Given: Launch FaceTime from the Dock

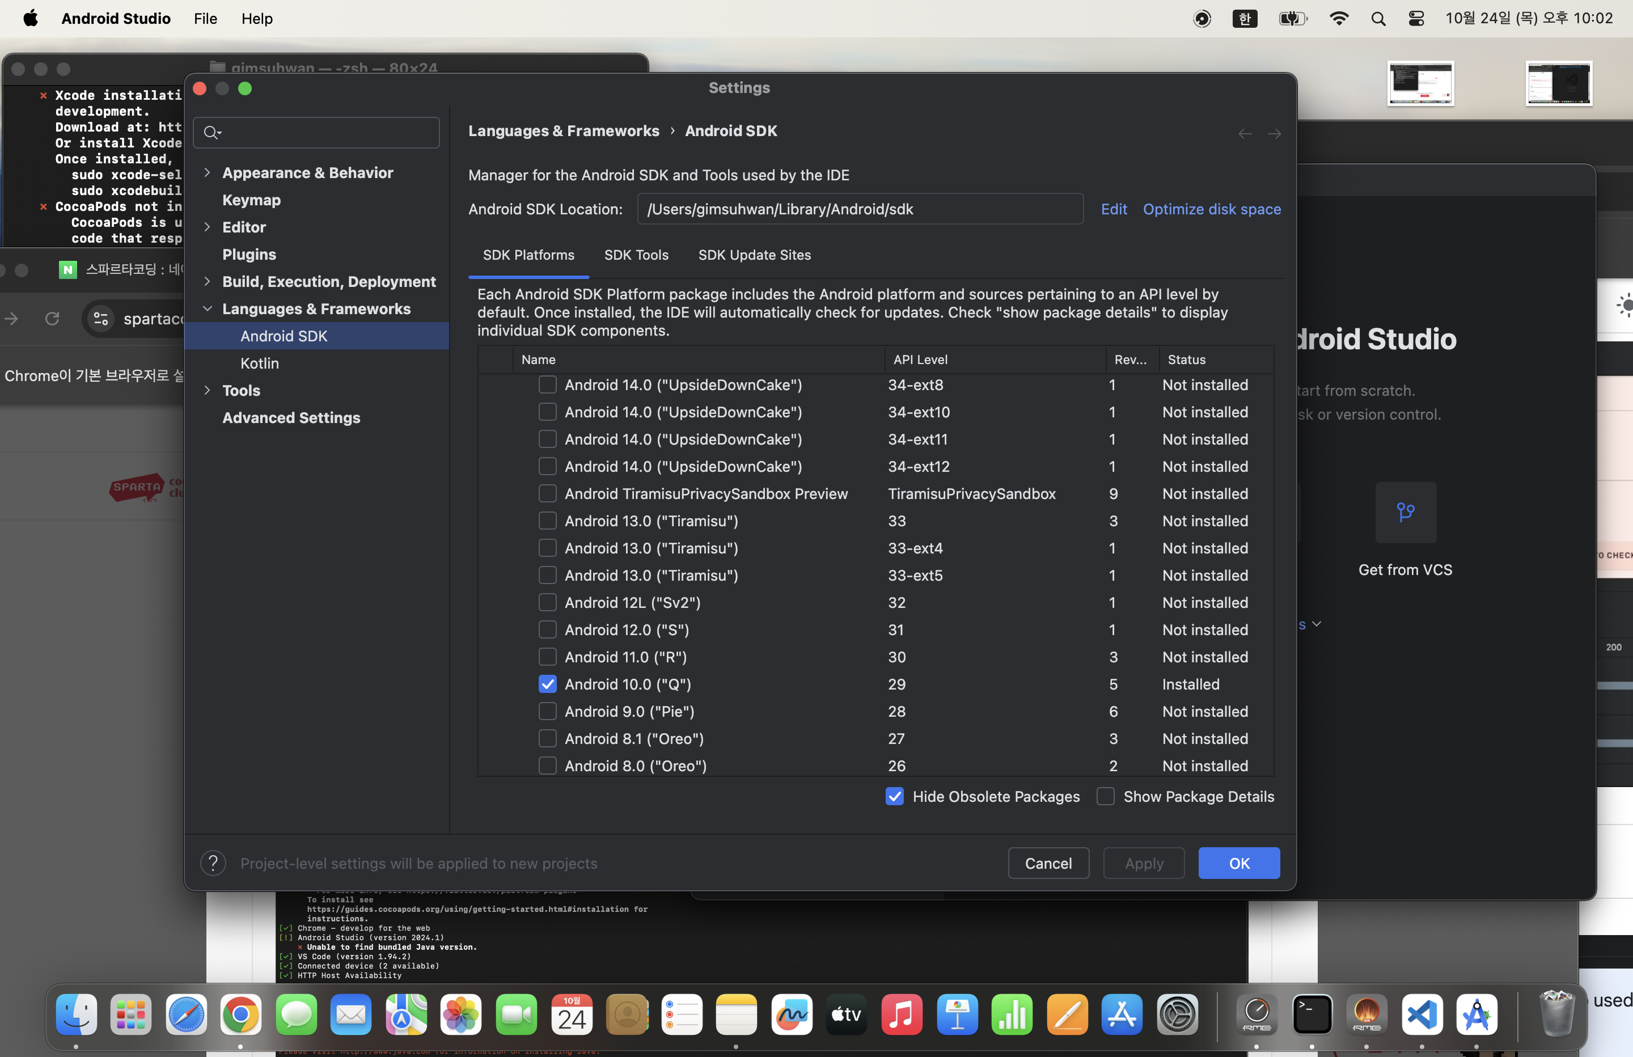Looking at the screenshot, I should click(x=517, y=1014).
